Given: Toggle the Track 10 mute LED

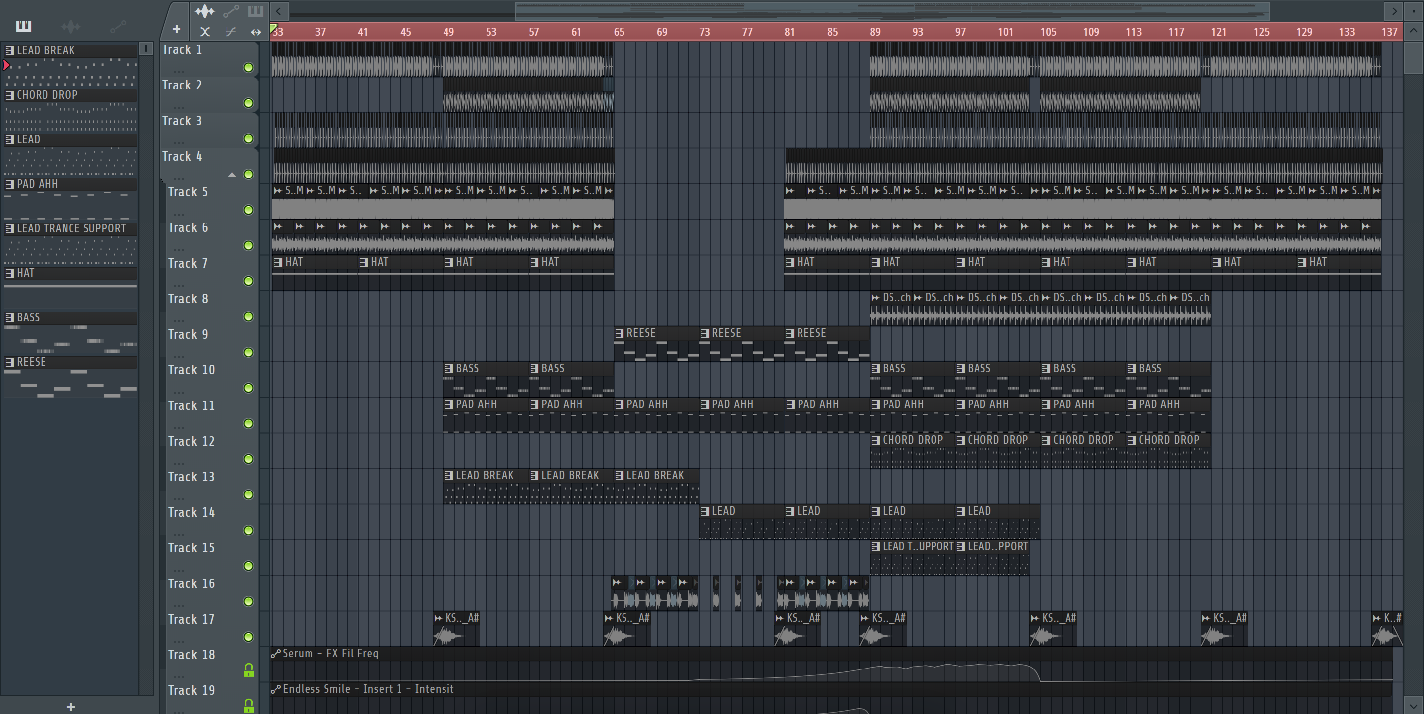Looking at the screenshot, I should click(249, 388).
